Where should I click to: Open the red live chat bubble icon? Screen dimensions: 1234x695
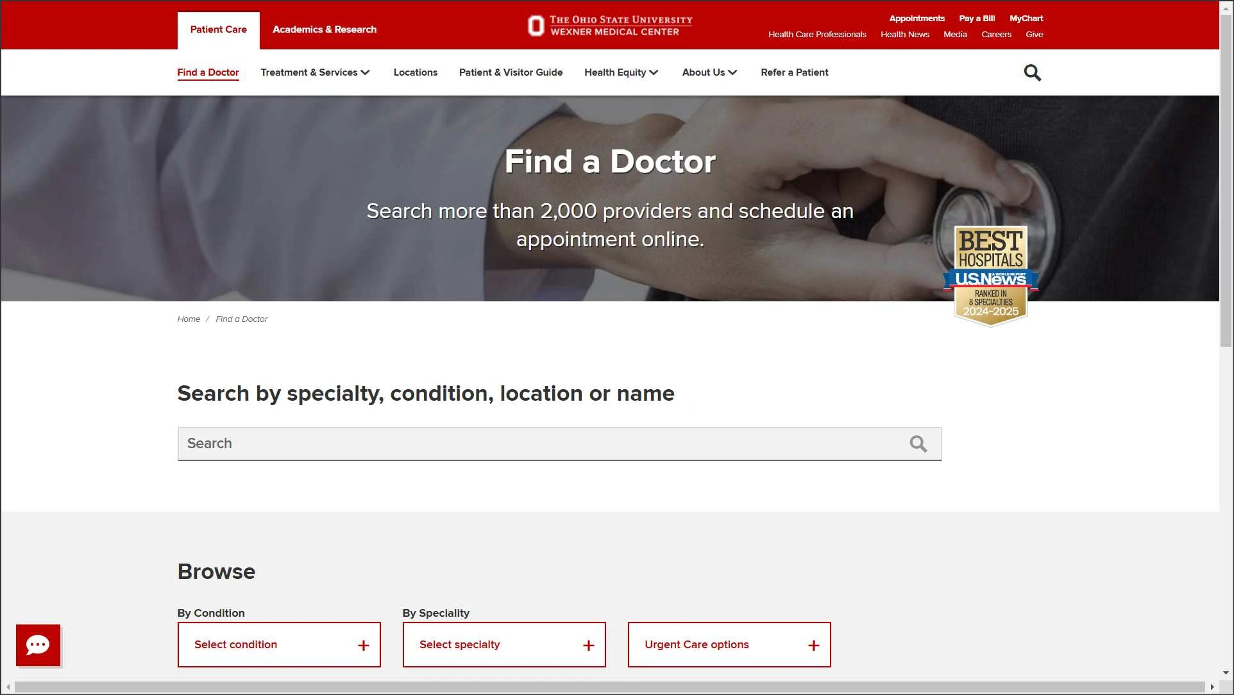(38, 645)
